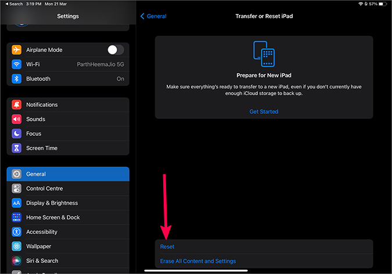Viewport: 392px width, 274px height.
Task: Tap the 57% battery percentage text
Action: click(x=373, y=4)
